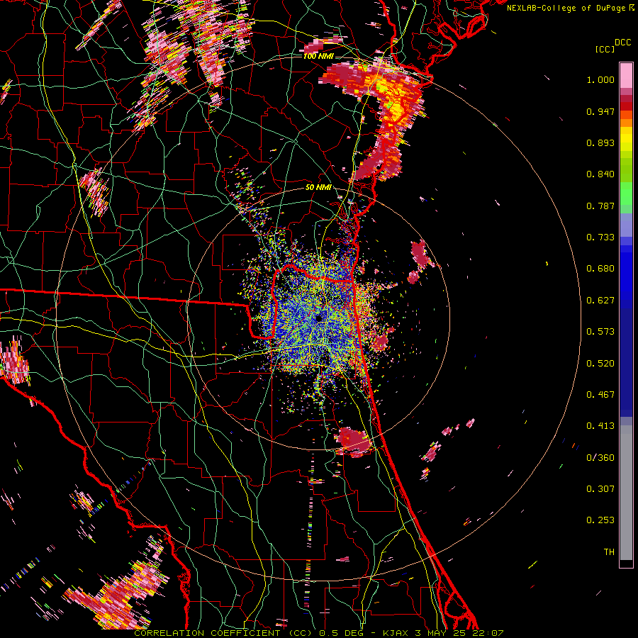Click the 3 MAY 25 date text
Image resolution: width=638 pixels, height=638 pixels.
point(440,633)
